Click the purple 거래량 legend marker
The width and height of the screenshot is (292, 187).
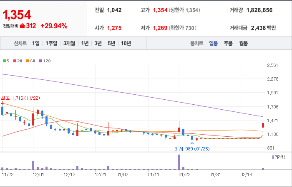point(273,157)
